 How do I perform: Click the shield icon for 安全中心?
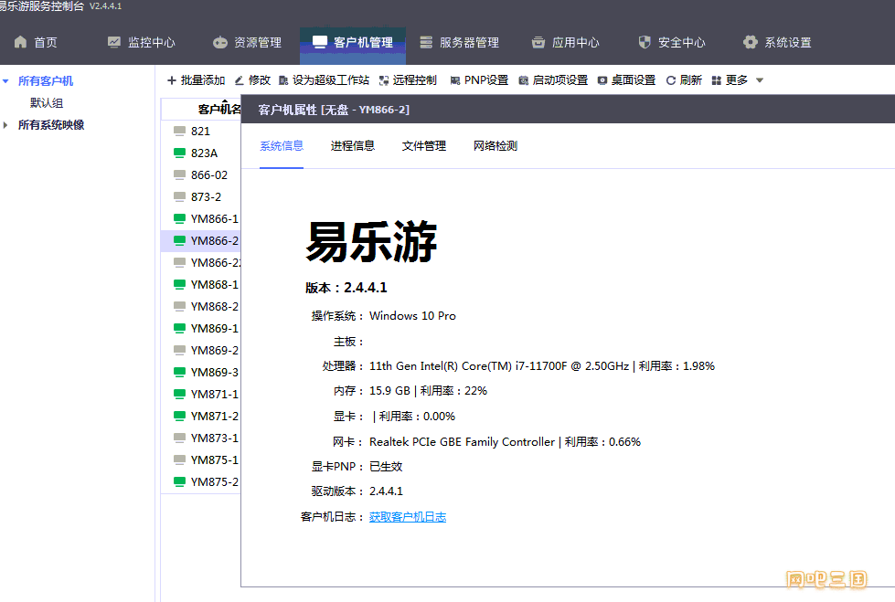[x=645, y=42]
